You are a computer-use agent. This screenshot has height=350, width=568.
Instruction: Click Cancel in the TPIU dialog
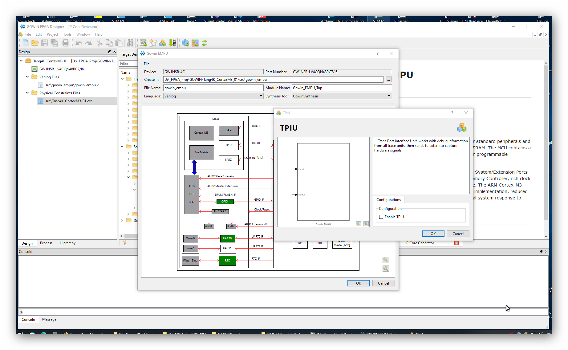click(458, 234)
